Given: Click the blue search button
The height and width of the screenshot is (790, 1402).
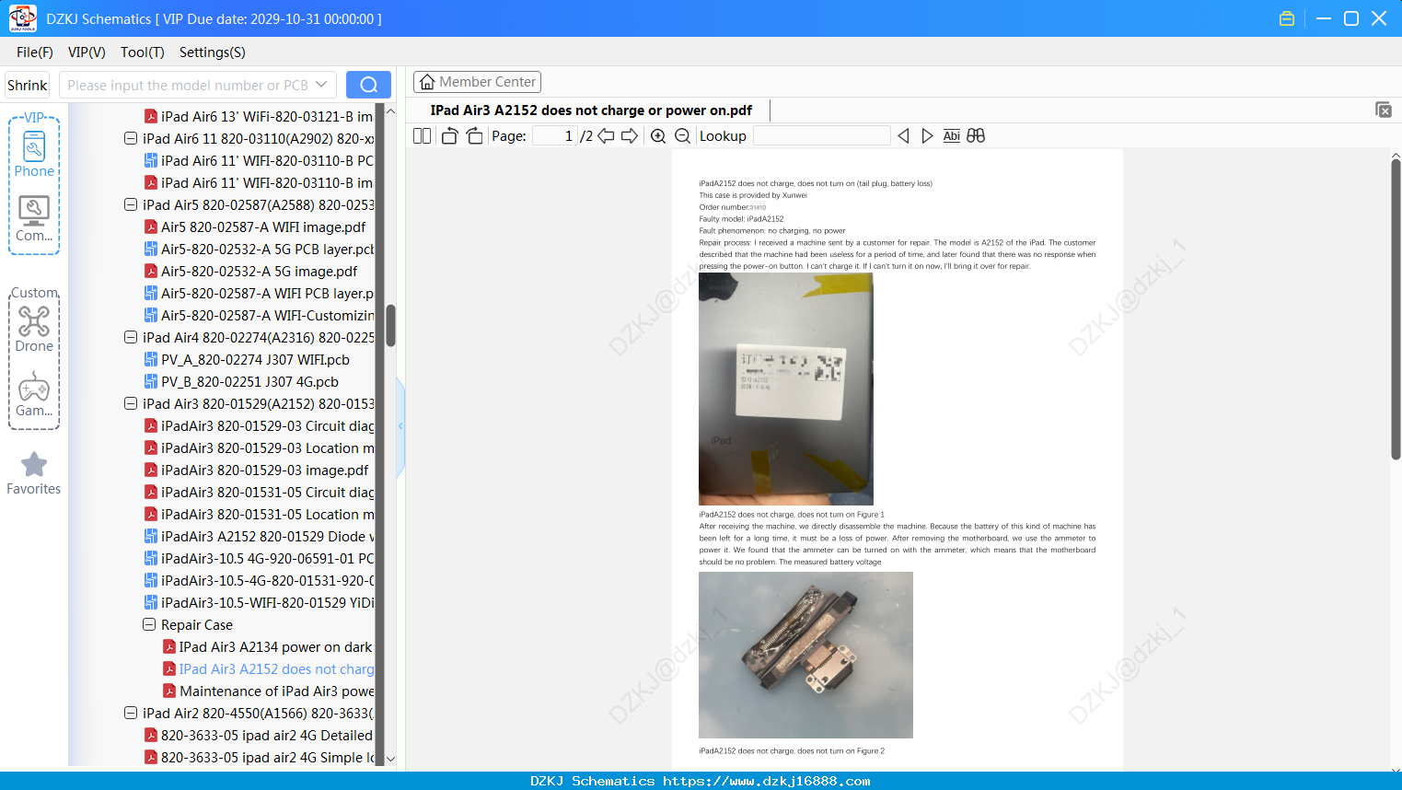Looking at the screenshot, I should [368, 85].
